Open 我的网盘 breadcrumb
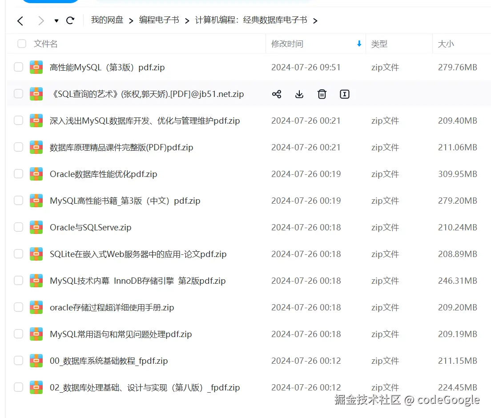The width and height of the screenshot is (491, 418). click(107, 20)
